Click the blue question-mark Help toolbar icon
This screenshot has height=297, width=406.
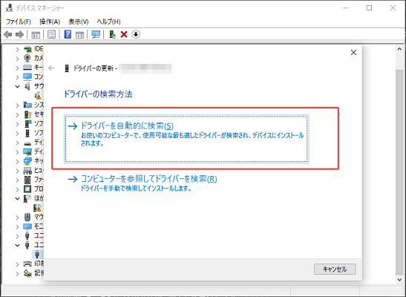[x=68, y=34]
